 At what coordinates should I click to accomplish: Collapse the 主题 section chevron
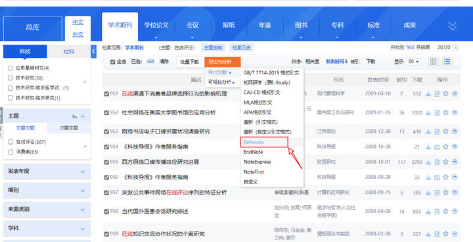coord(83,116)
